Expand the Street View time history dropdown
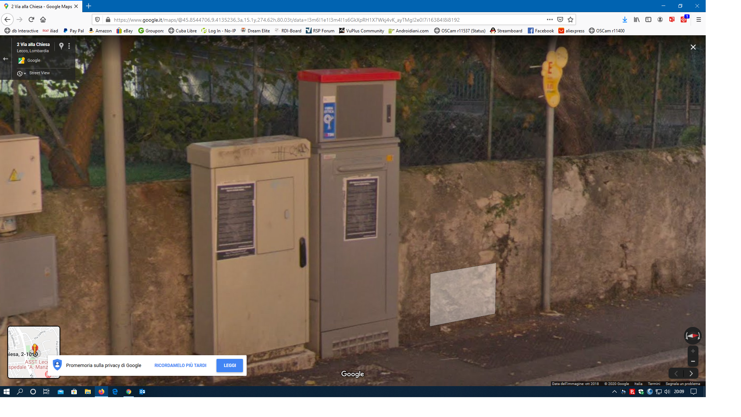741x417 pixels. pos(21,74)
